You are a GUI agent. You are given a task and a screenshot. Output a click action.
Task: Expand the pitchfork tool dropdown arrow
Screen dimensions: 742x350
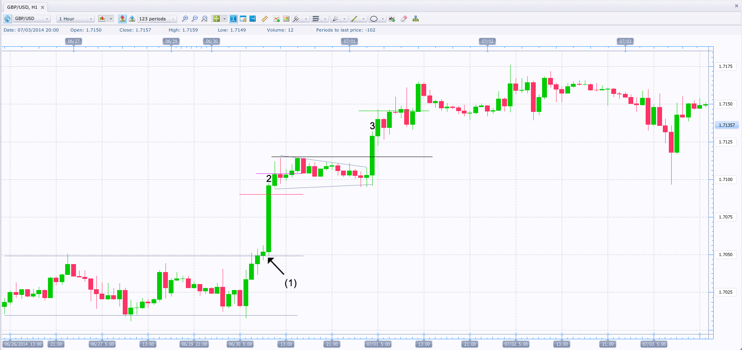point(306,19)
